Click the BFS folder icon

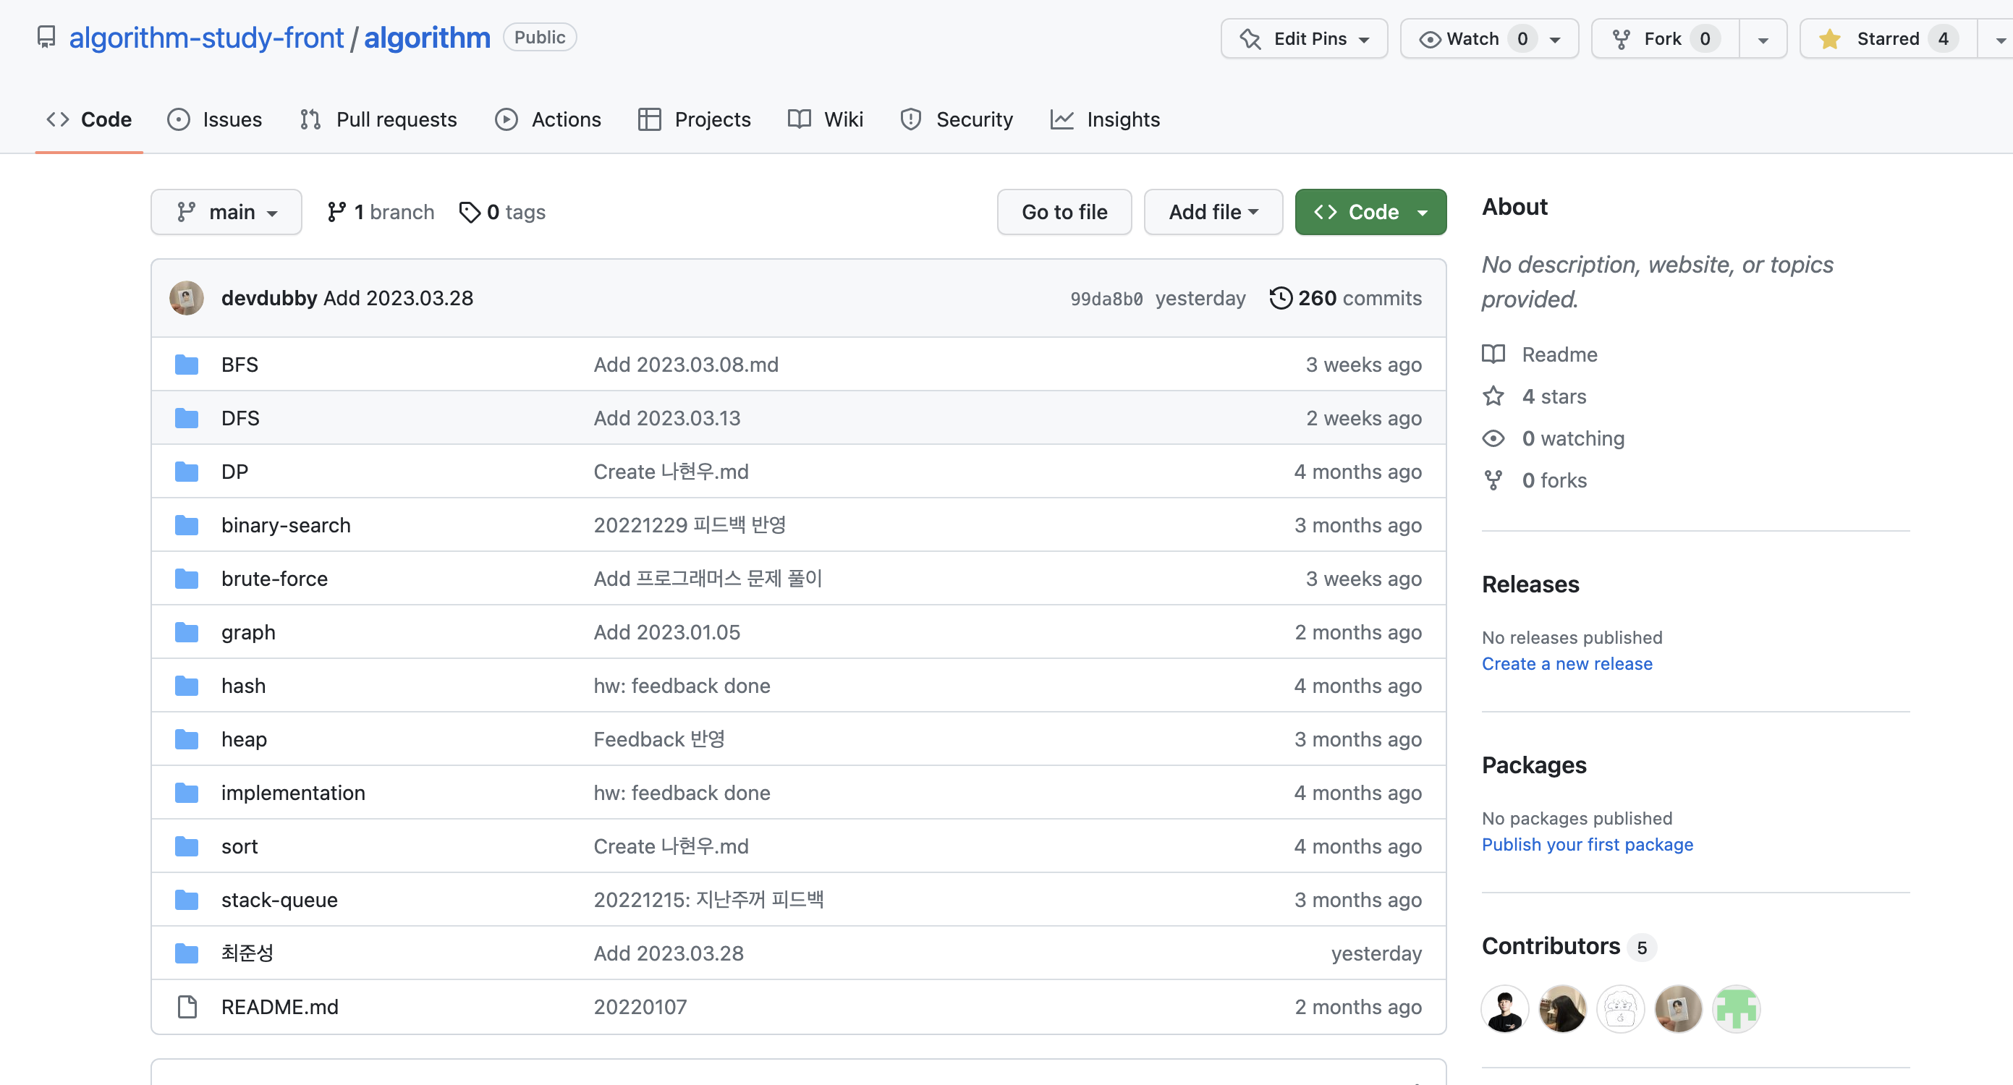[x=186, y=364]
